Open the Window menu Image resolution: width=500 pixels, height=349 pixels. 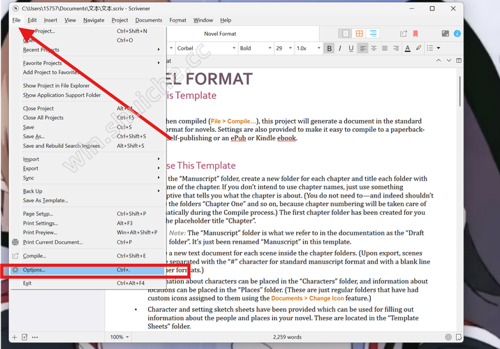pos(203,20)
